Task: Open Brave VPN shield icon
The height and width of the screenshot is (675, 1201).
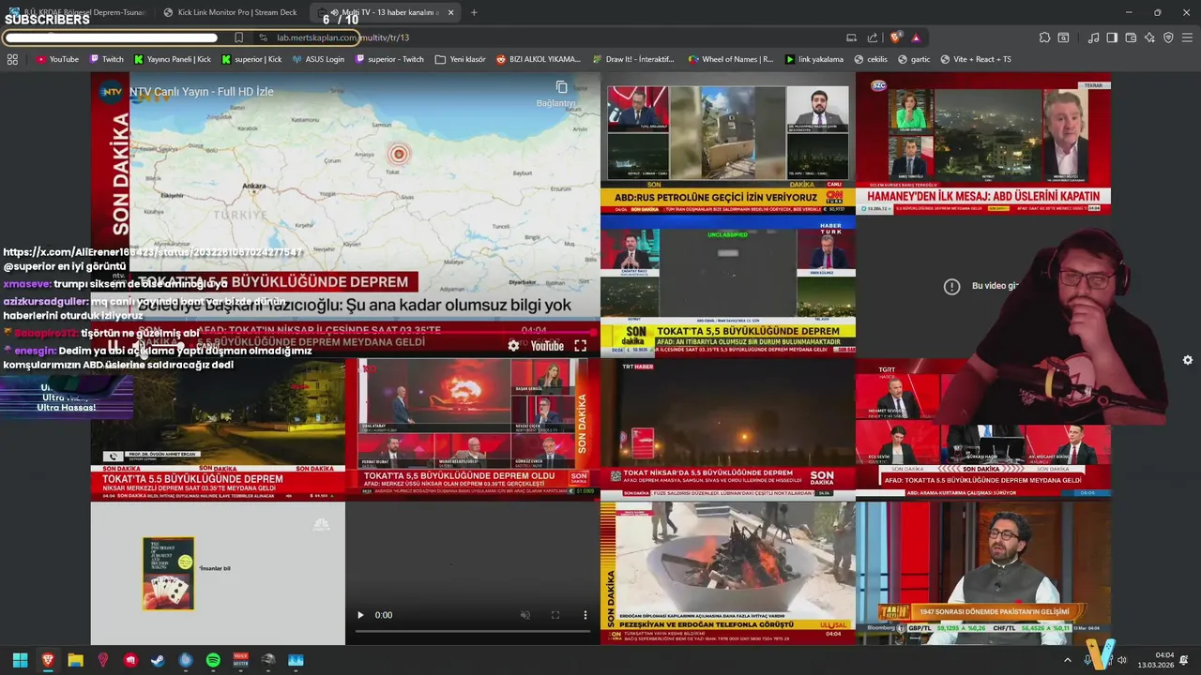Action: tap(1168, 37)
